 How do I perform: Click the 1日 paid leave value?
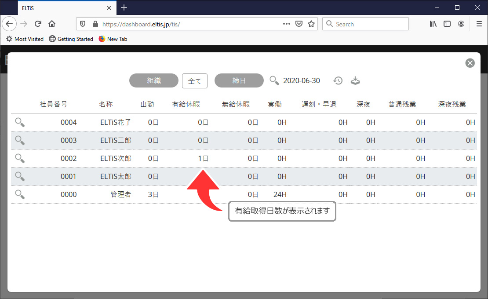click(x=203, y=158)
